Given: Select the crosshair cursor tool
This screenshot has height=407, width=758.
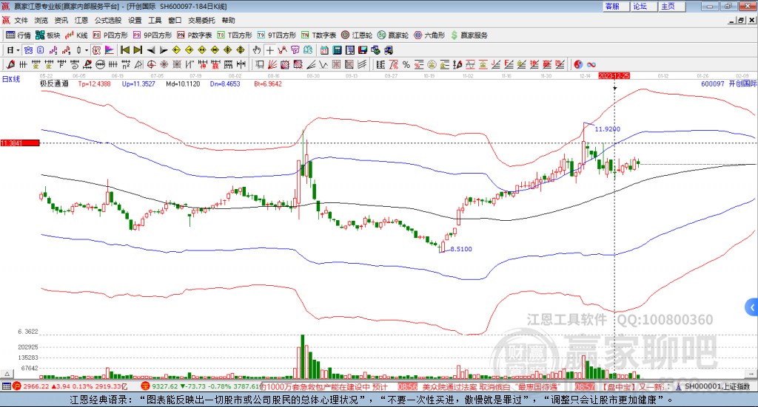Looking at the screenshot, I should coord(269,50).
